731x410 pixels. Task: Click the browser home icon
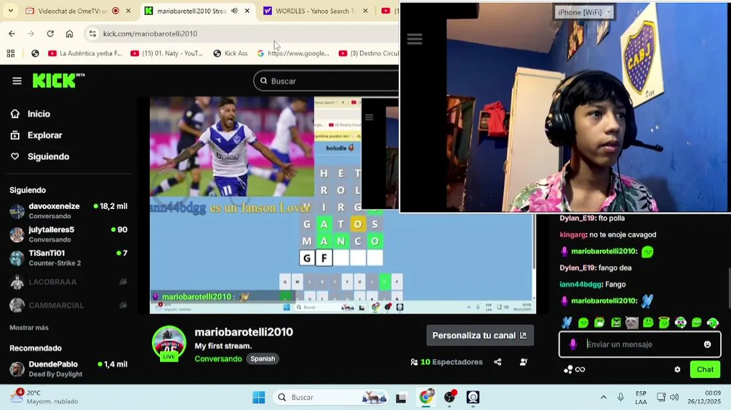[69, 34]
